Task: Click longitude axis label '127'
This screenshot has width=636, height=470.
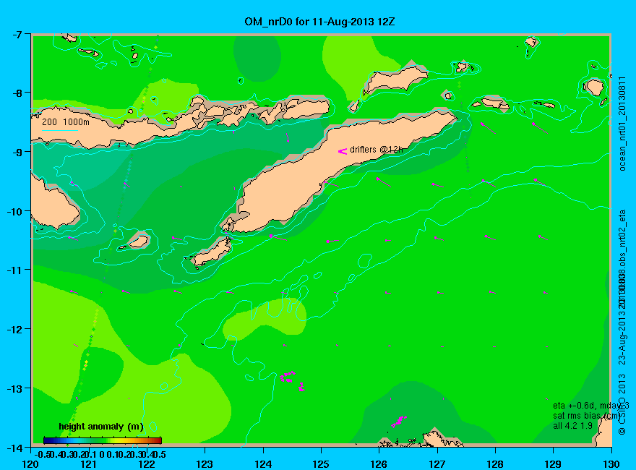Action: pyautogui.click(x=437, y=464)
